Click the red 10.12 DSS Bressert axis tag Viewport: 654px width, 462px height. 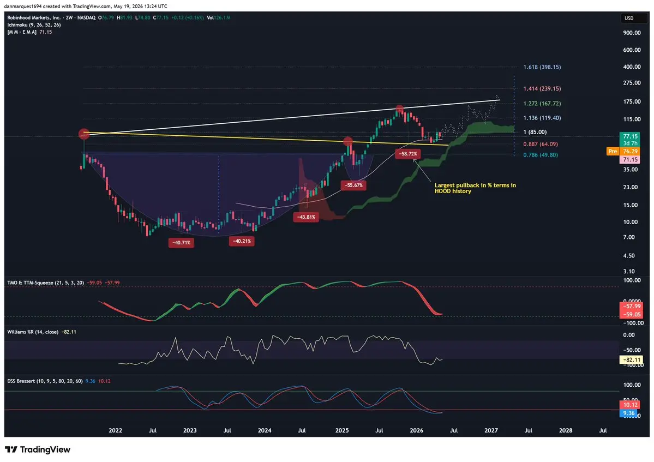[630, 405]
